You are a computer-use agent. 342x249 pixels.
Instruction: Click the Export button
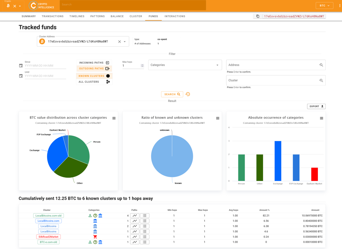point(316,107)
